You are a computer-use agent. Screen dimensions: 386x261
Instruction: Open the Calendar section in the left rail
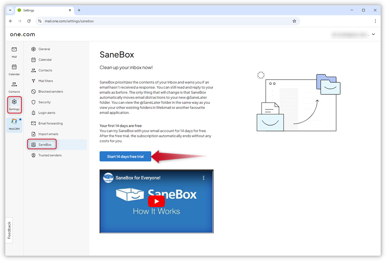click(x=14, y=70)
